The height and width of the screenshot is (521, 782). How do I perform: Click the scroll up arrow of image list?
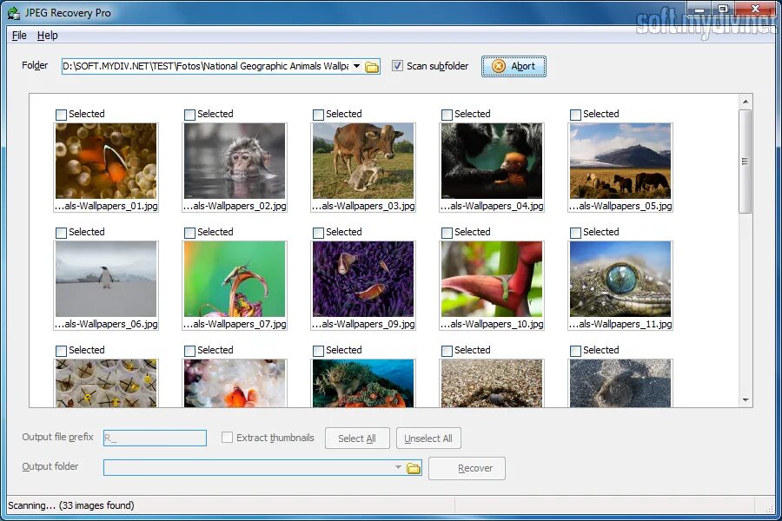(746, 102)
